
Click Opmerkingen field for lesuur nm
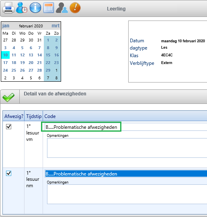(127, 194)
